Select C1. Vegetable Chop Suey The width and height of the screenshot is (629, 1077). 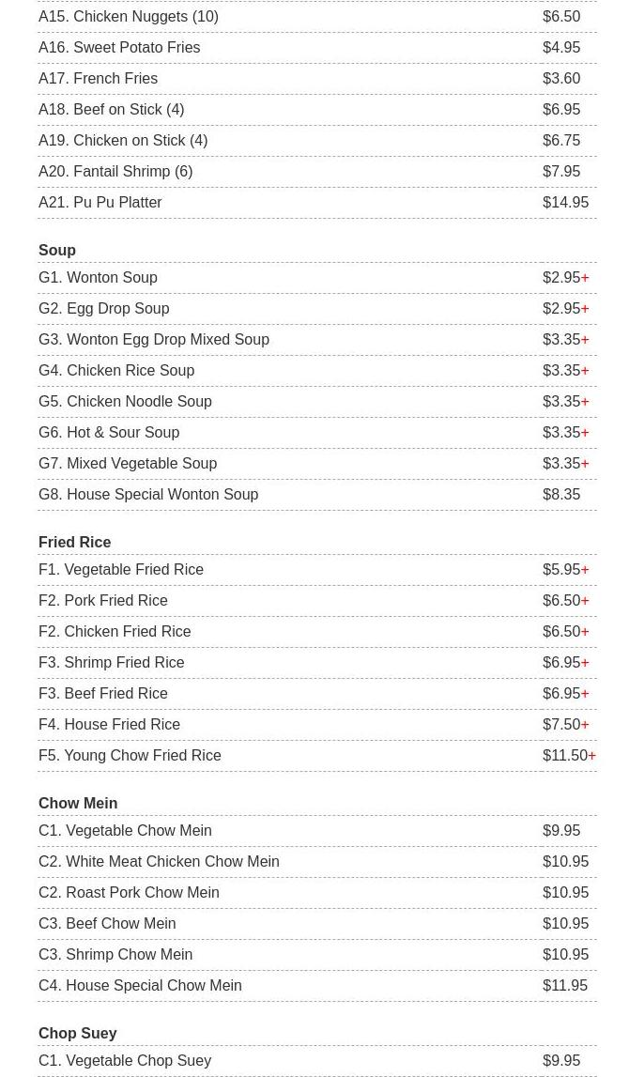click(x=317, y=1060)
